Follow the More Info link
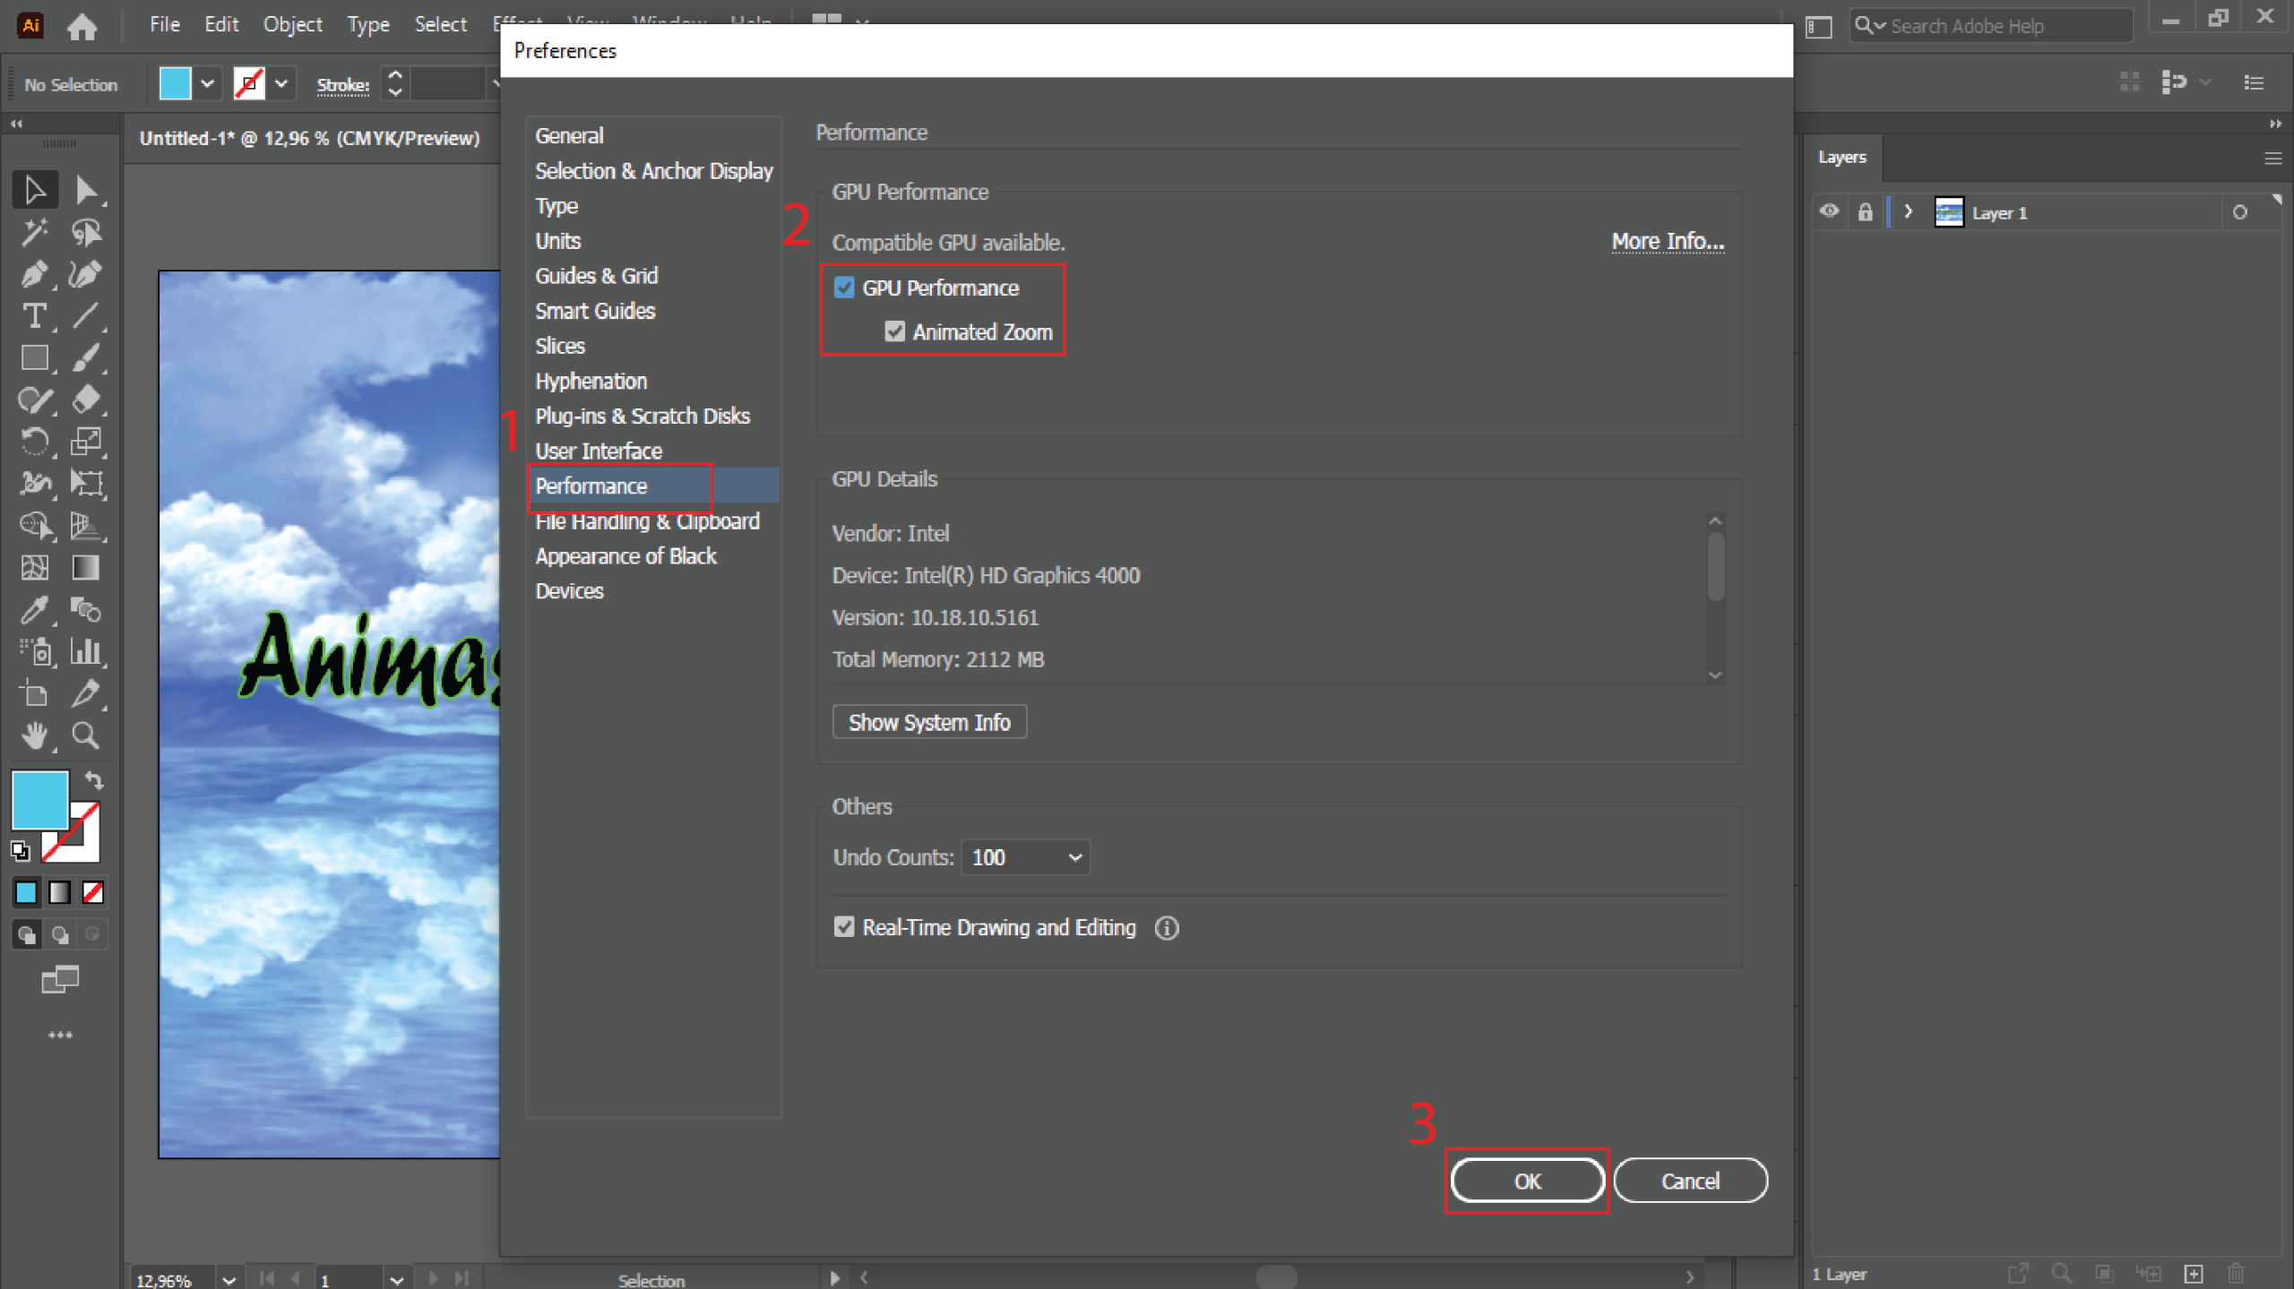This screenshot has width=2294, height=1289. click(1667, 242)
